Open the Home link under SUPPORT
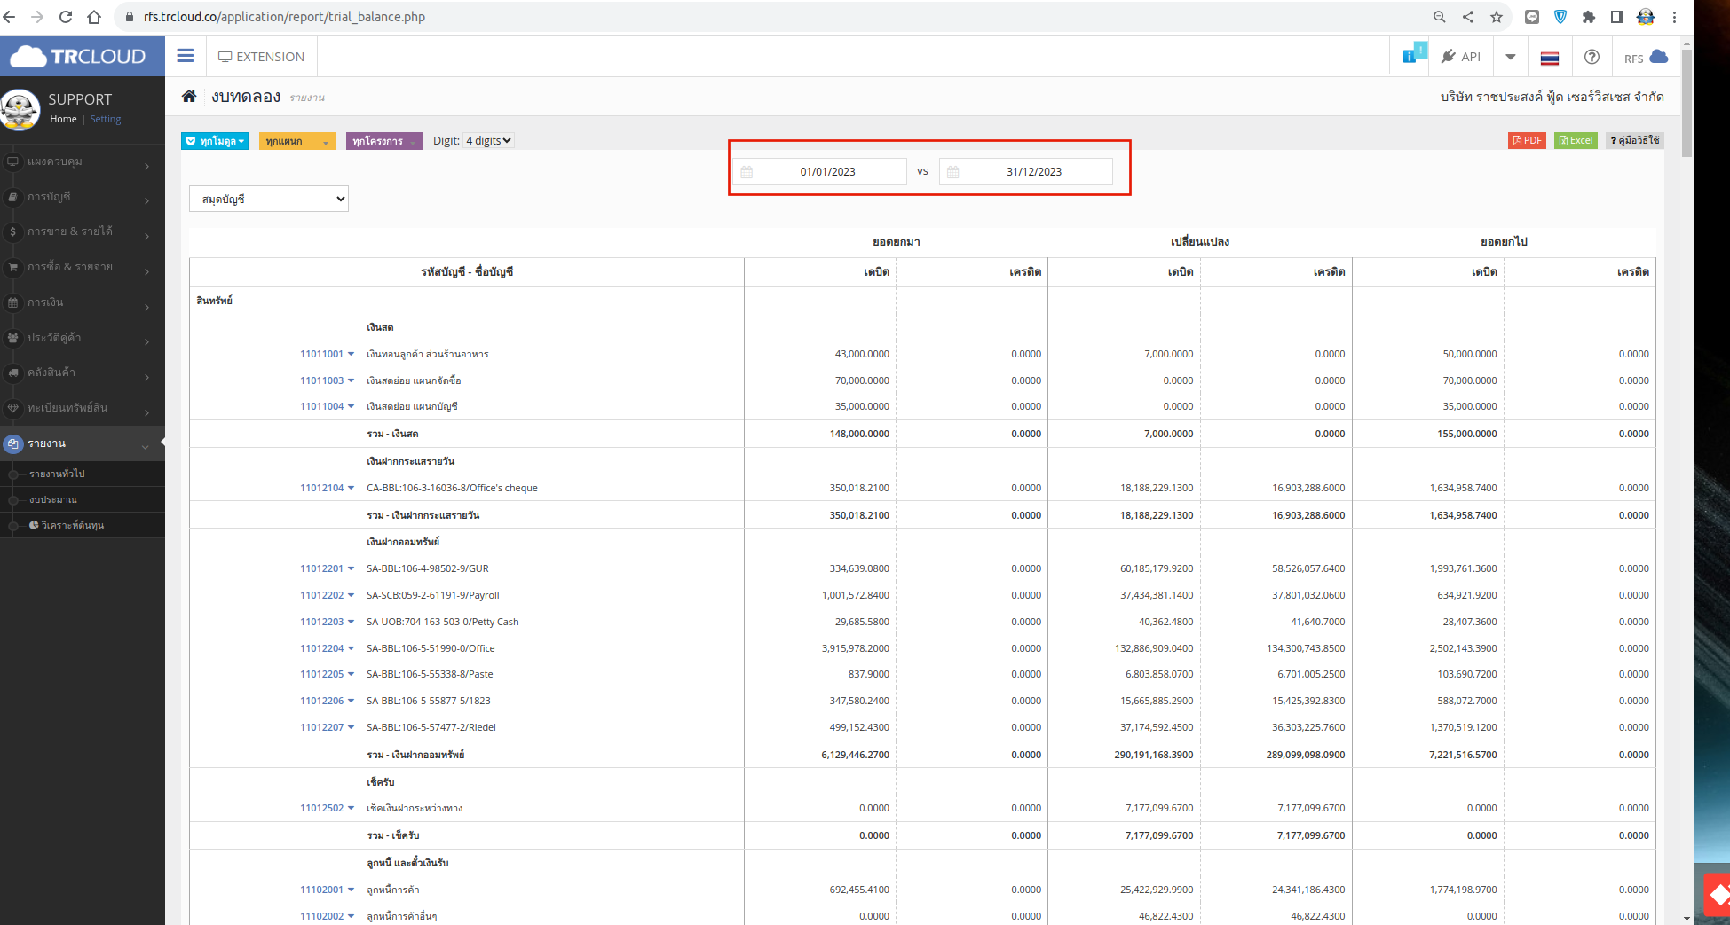The image size is (1730, 925). pos(63,119)
